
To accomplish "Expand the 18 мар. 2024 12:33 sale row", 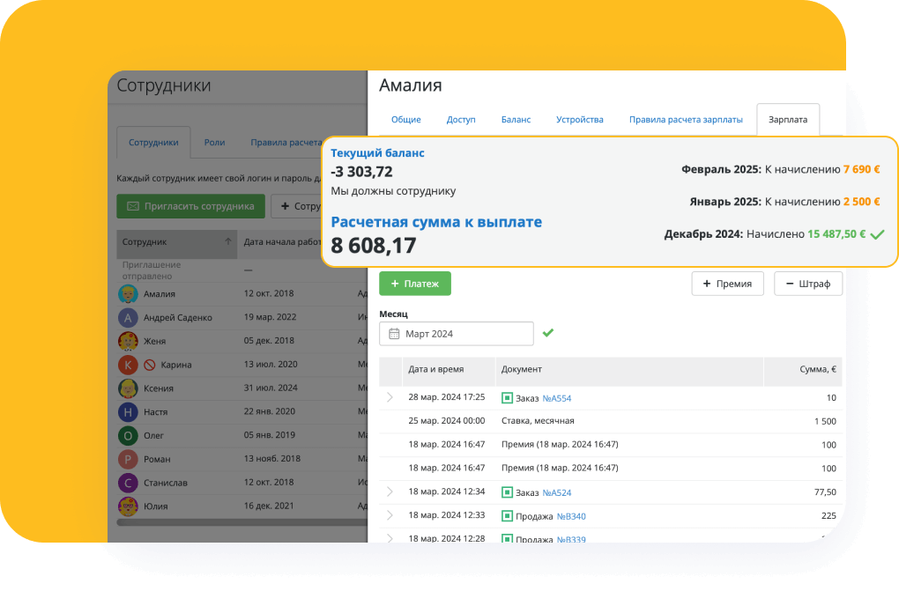I will click(390, 516).
